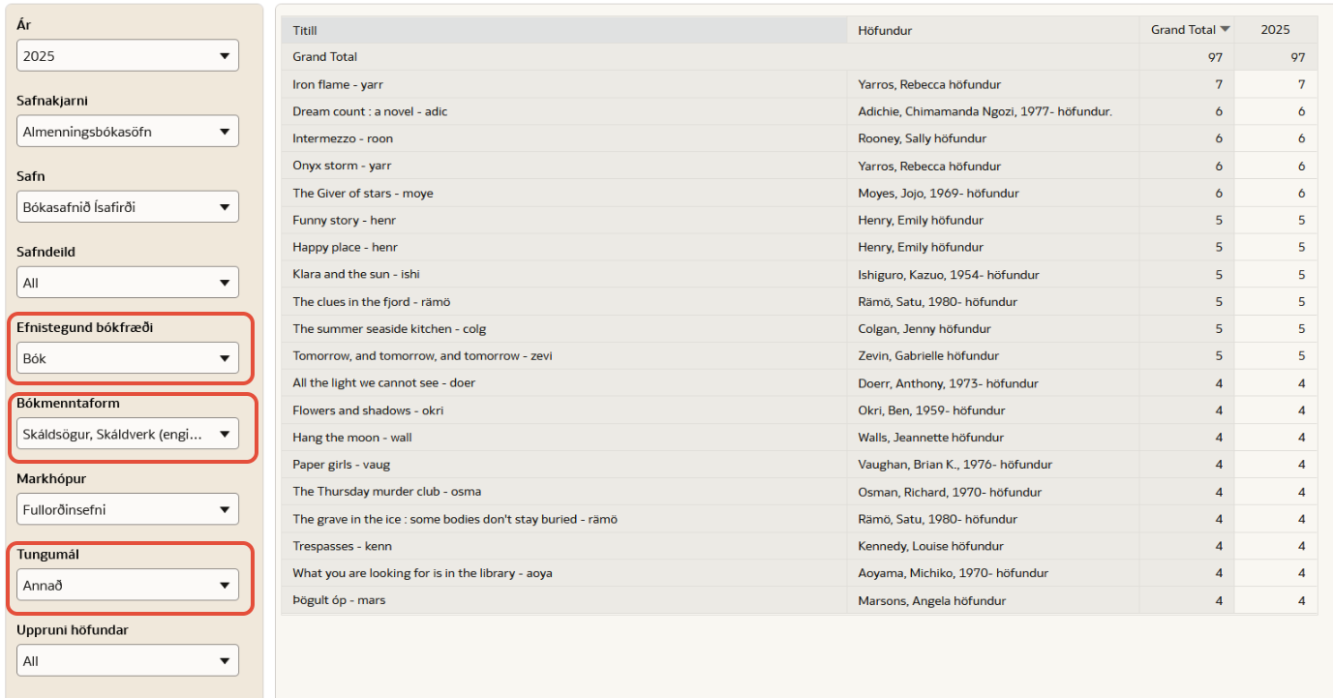This screenshot has height=698, width=1333.
Task: Select 'Hang the moon - wall'
Action: (x=352, y=438)
